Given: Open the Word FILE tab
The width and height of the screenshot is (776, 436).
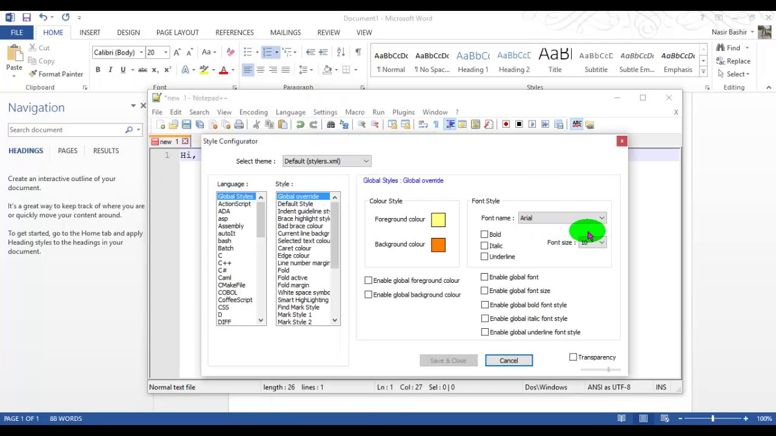Looking at the screenshot, I should pos(16,33).
